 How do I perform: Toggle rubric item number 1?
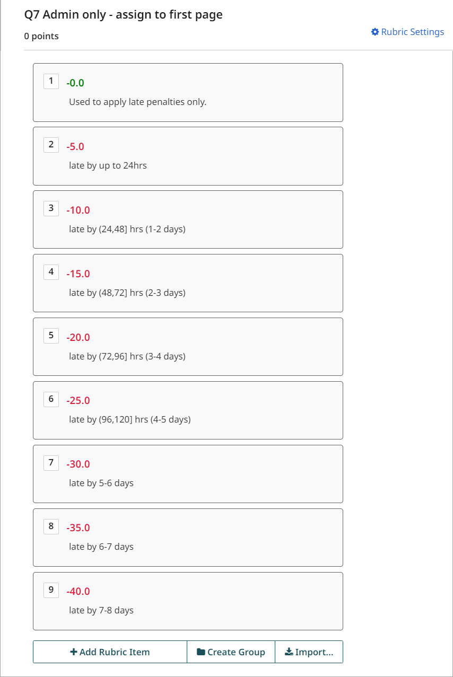51,81
